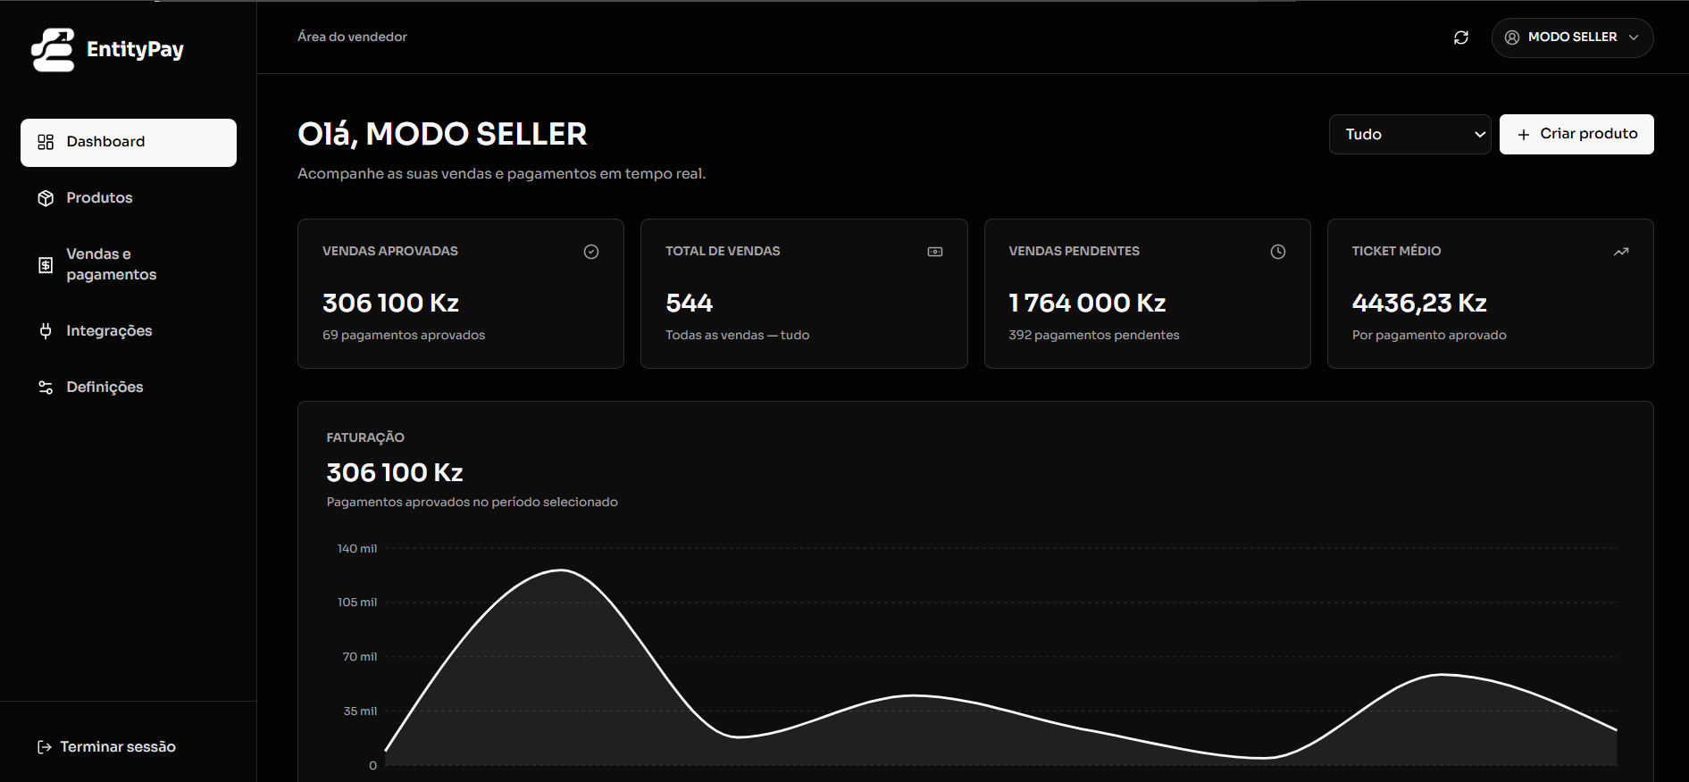The width and height of the screenshot is (1689, 782).
Task: Open the Produtos section
Action: [x=129, y=198]
